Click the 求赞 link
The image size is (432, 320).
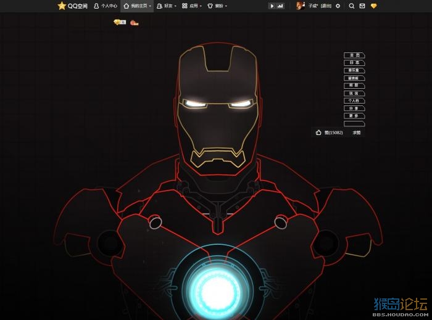357,133
